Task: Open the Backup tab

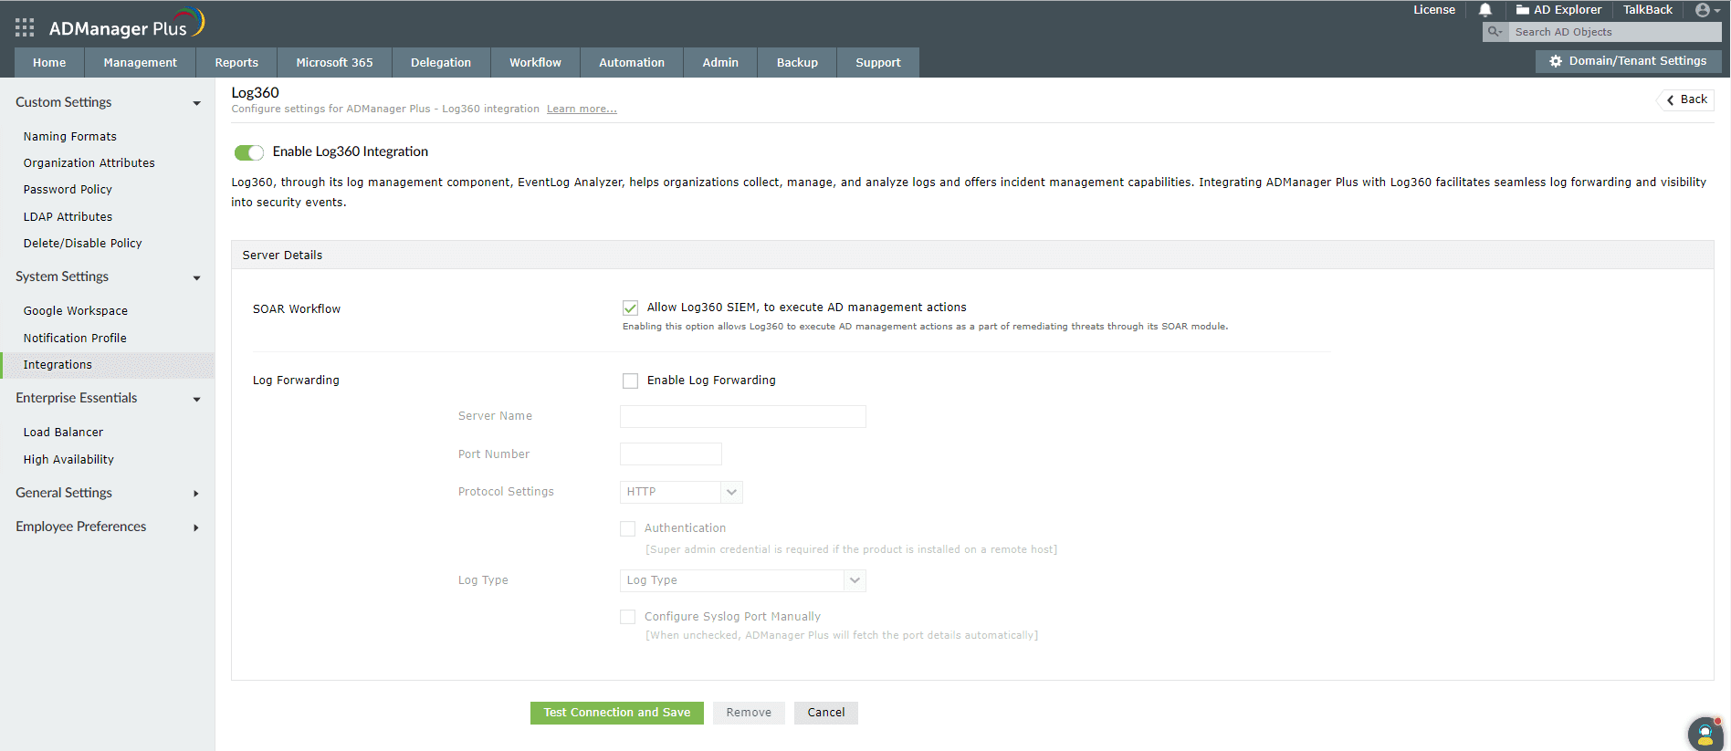Action: point(797,62)
